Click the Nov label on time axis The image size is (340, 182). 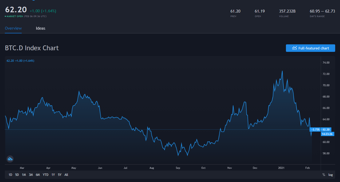pyautogui.click(x=229, y=168)
